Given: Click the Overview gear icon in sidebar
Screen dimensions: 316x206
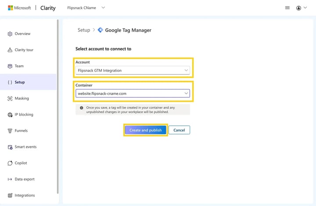Looking at the screenshot, I should point(10,34).
